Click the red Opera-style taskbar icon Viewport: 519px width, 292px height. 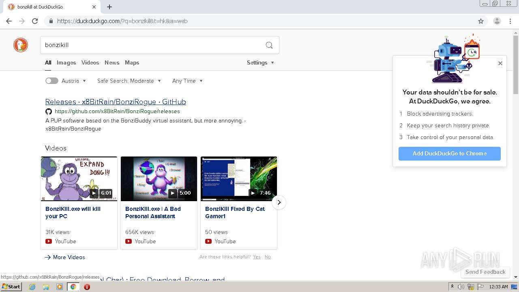coord(87,287)
